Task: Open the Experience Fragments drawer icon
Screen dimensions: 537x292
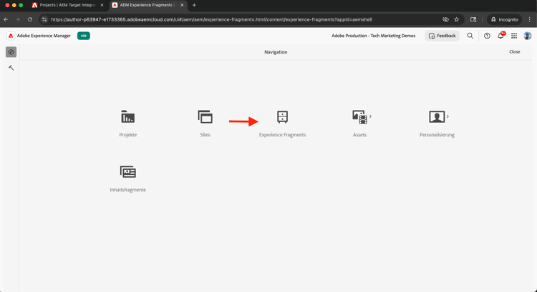Action: pos(283,117)
